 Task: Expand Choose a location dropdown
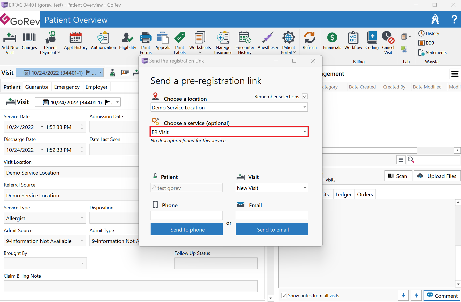coord(305,107)
